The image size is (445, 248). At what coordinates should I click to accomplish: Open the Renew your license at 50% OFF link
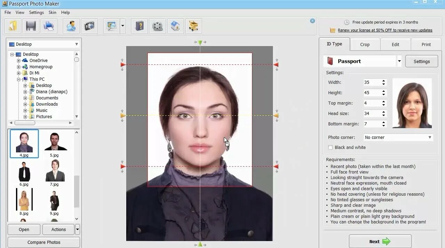click(385, 30)
